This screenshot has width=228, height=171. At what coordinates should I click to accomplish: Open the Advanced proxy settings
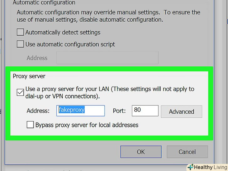click(x=181, y=111)
